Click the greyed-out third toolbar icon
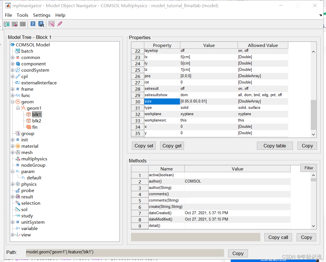Image resolution: width=326 pixels, height=262 pixels. click(23, 24)
